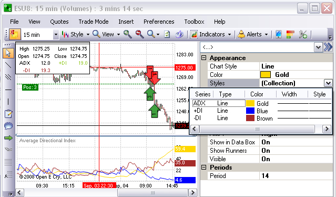Open the Trade Mode menu
Viewport: 336px width, 197px height.
pyautogui.click(x=94, y=22)
